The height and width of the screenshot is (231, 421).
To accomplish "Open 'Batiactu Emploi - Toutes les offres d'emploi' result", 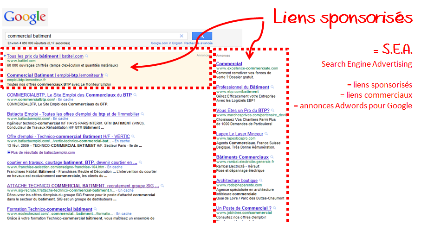I will (x=73, y=114).
